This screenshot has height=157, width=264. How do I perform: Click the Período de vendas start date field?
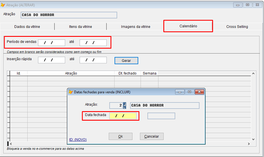click(51, 43)
